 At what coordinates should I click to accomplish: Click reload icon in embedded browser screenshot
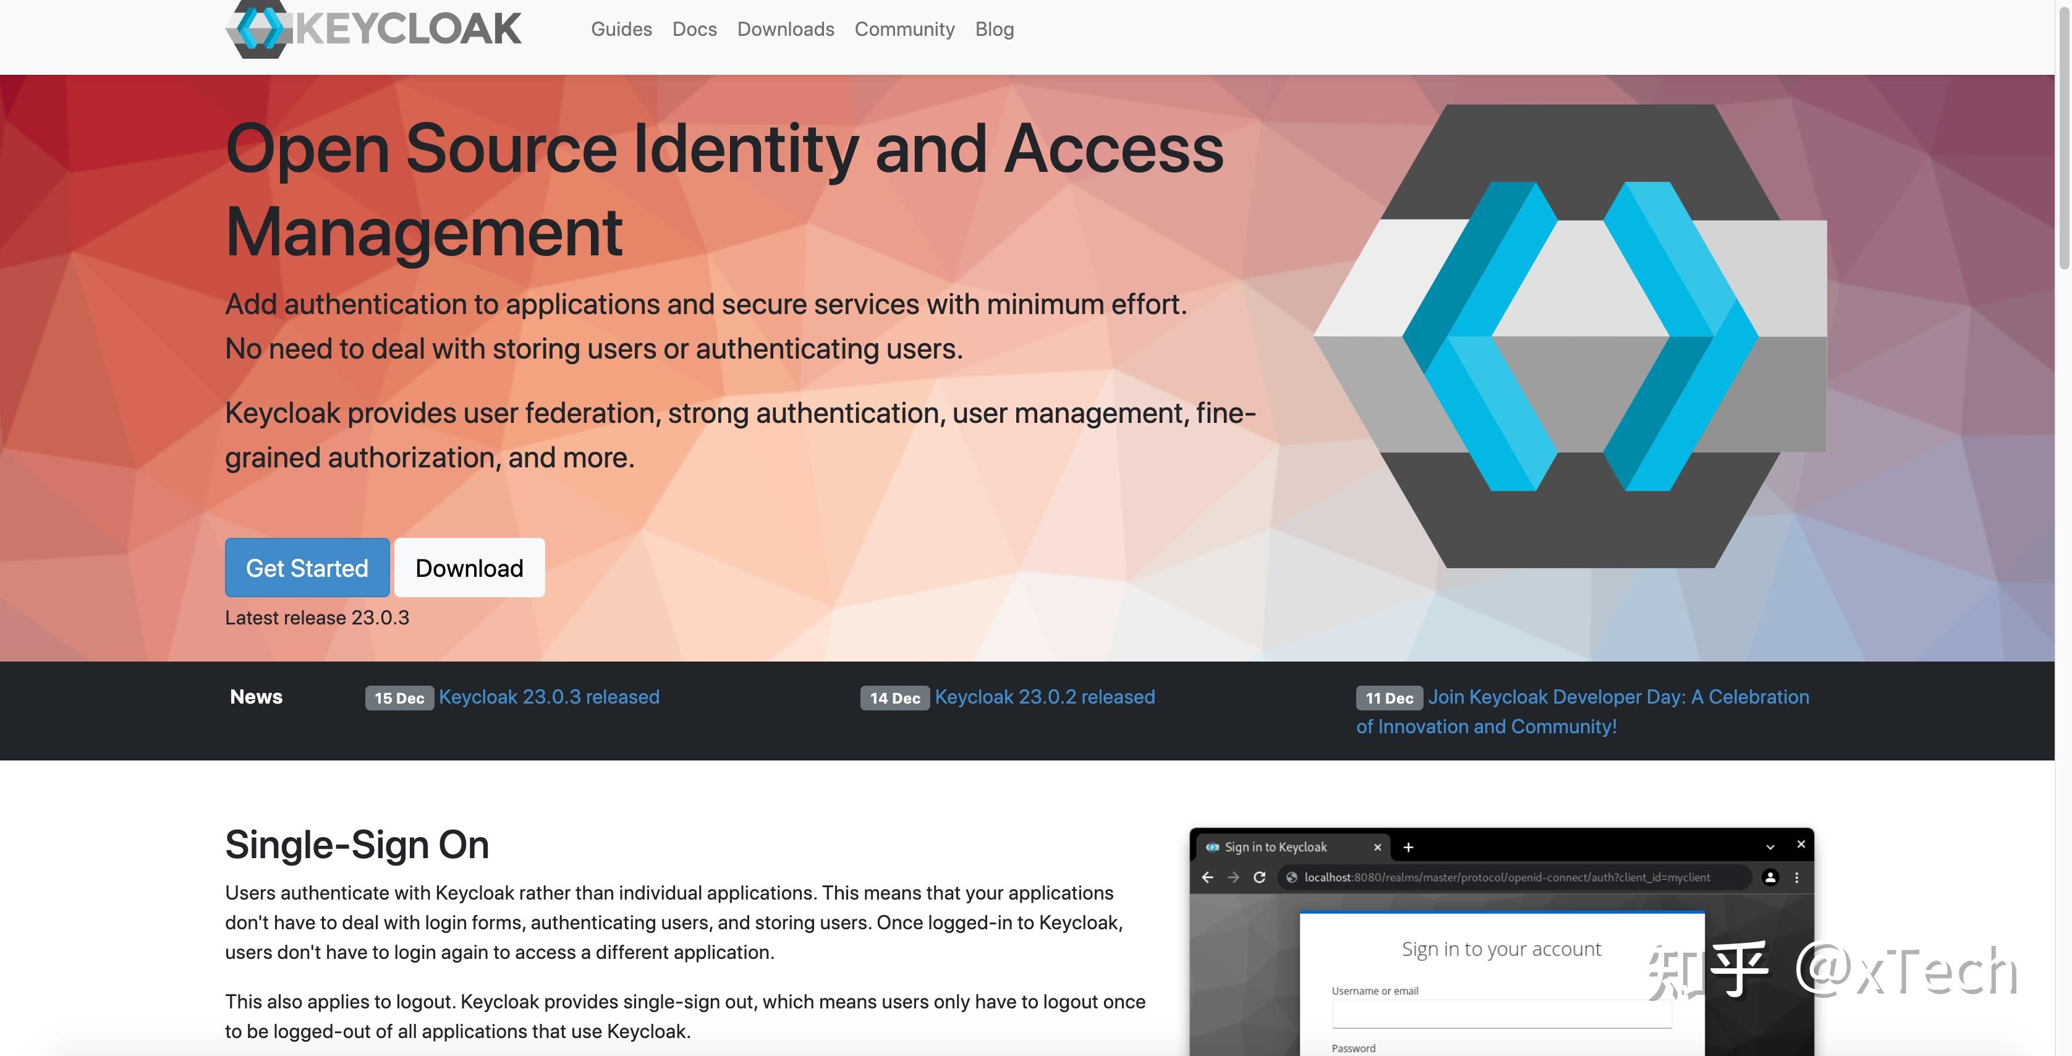pos(1260,877)
